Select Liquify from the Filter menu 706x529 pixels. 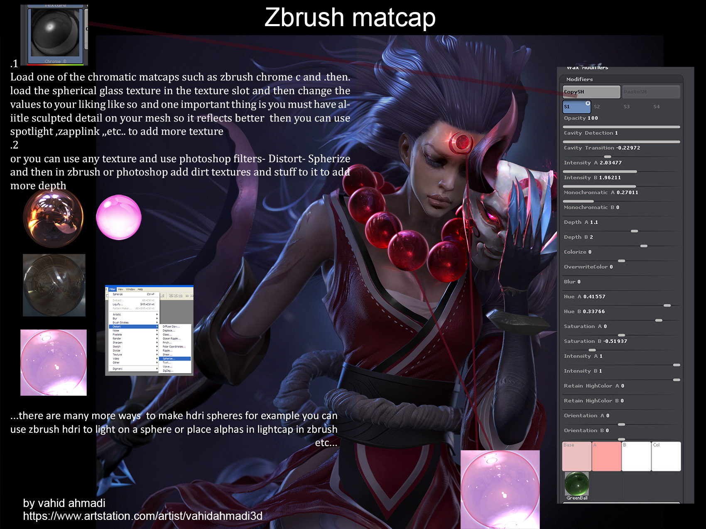tap(133, 304)
